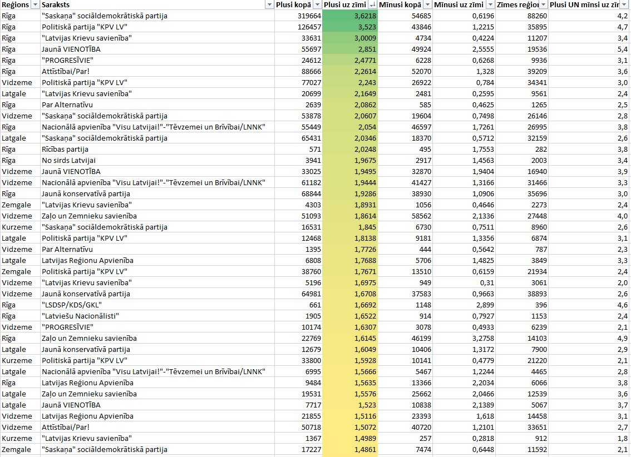Select the No sirds Latvijai cell
631x457 pixels.
[157, 160]
